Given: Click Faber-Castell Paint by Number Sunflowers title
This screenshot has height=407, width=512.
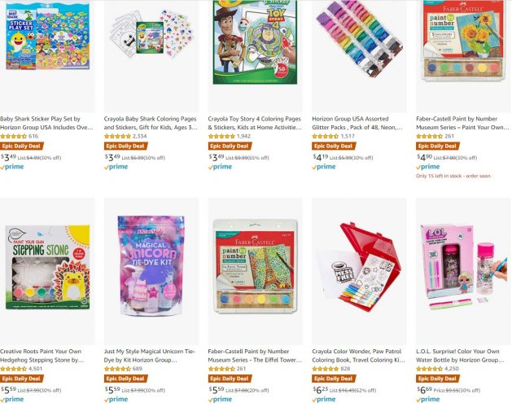Looking at the screenshot, I should 462,123.
